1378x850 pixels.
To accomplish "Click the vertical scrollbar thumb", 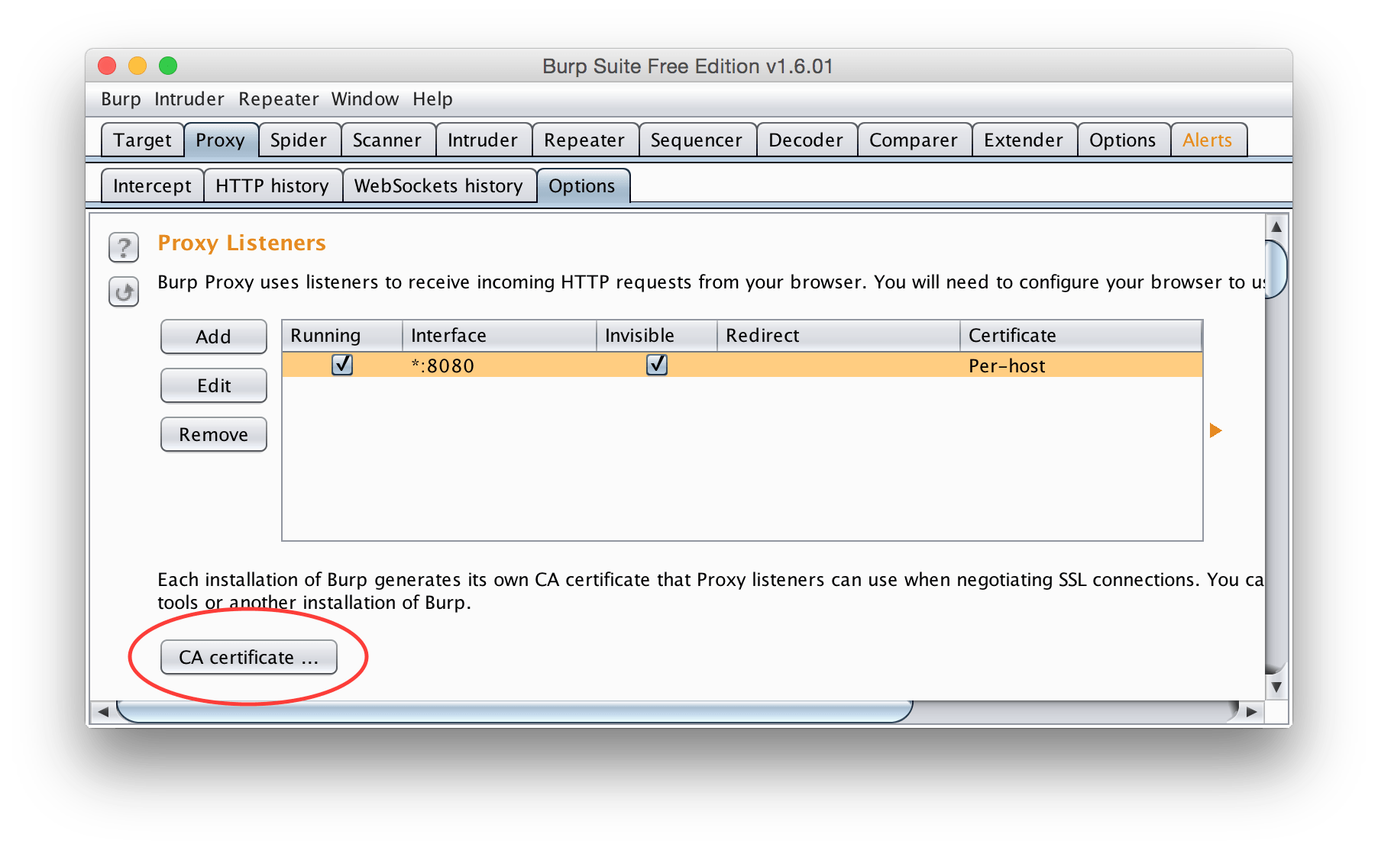I will pyautogui.click(x=1276, y=269).
